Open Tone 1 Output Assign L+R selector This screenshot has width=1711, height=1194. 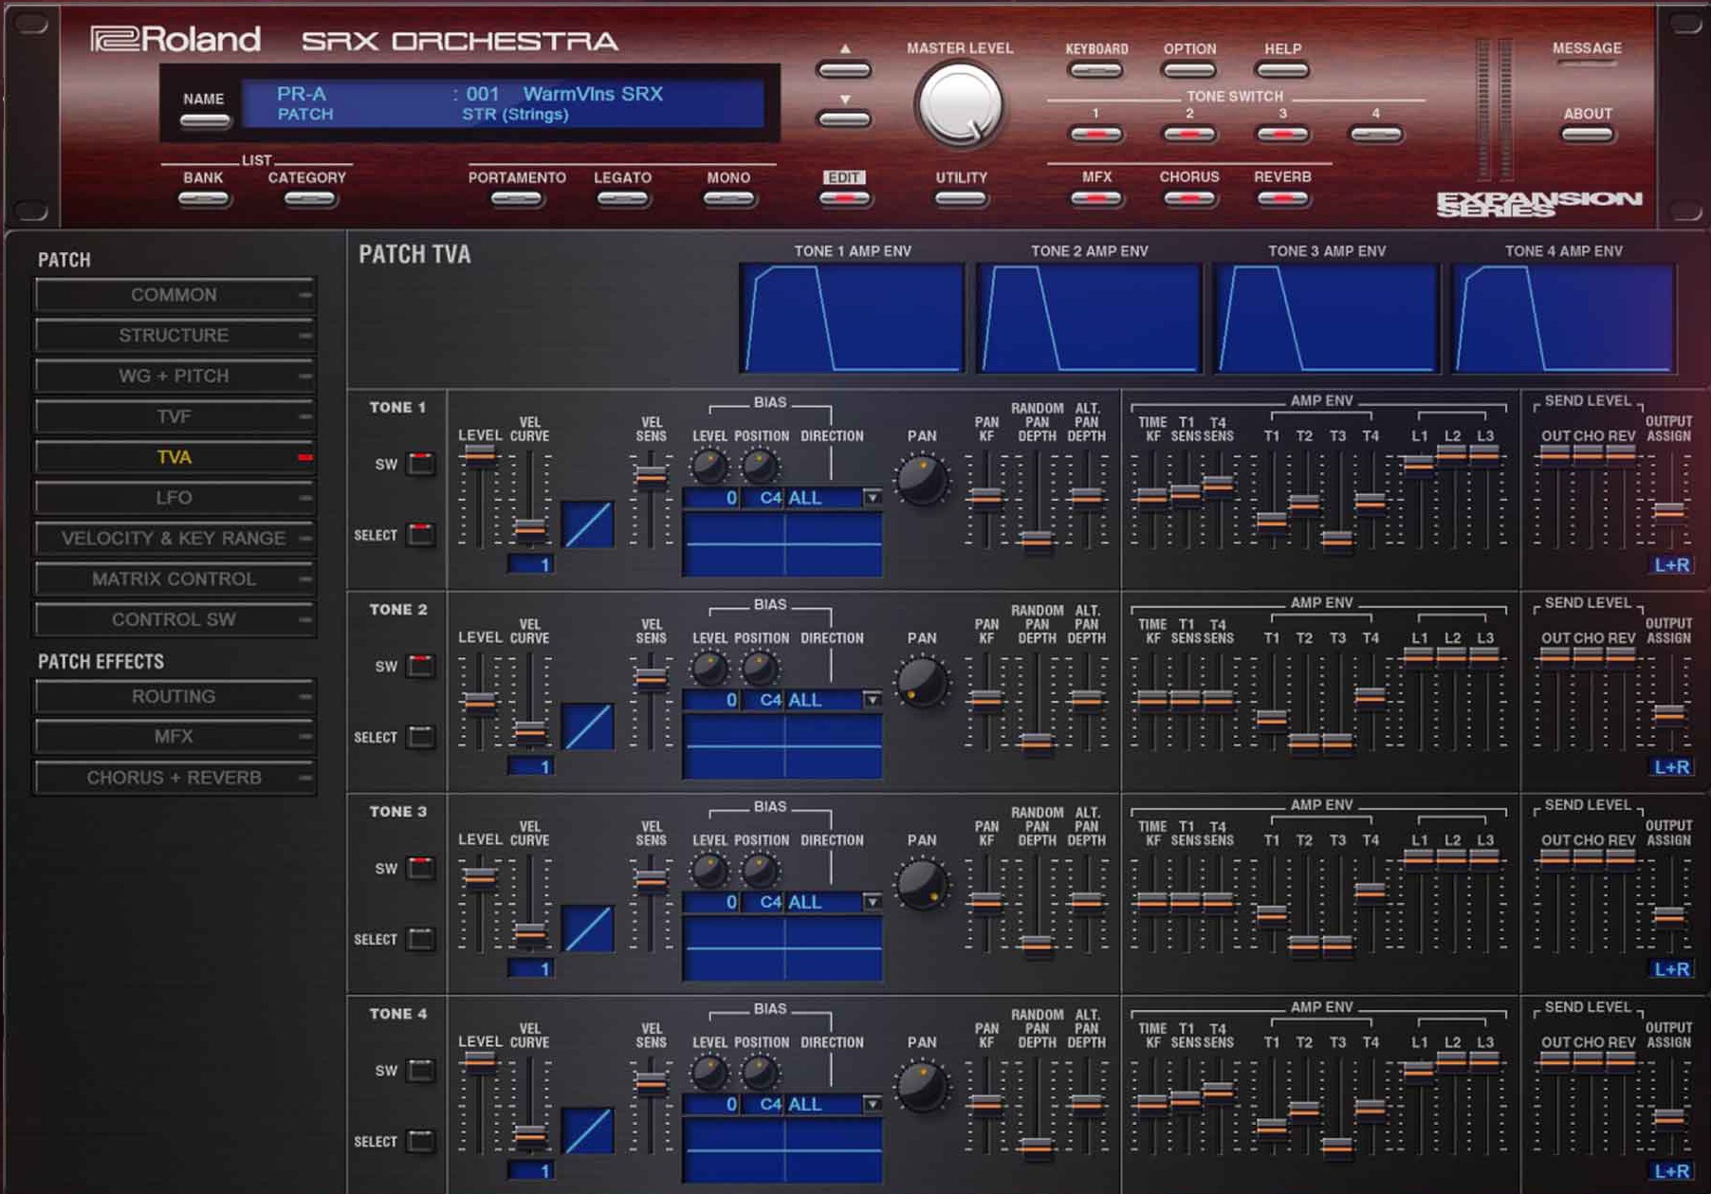(1671, 565)
